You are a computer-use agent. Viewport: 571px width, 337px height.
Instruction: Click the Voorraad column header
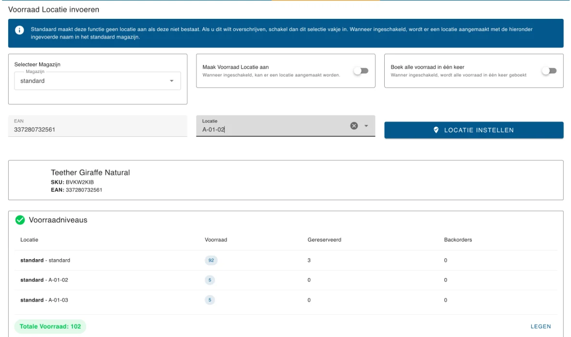216,240
